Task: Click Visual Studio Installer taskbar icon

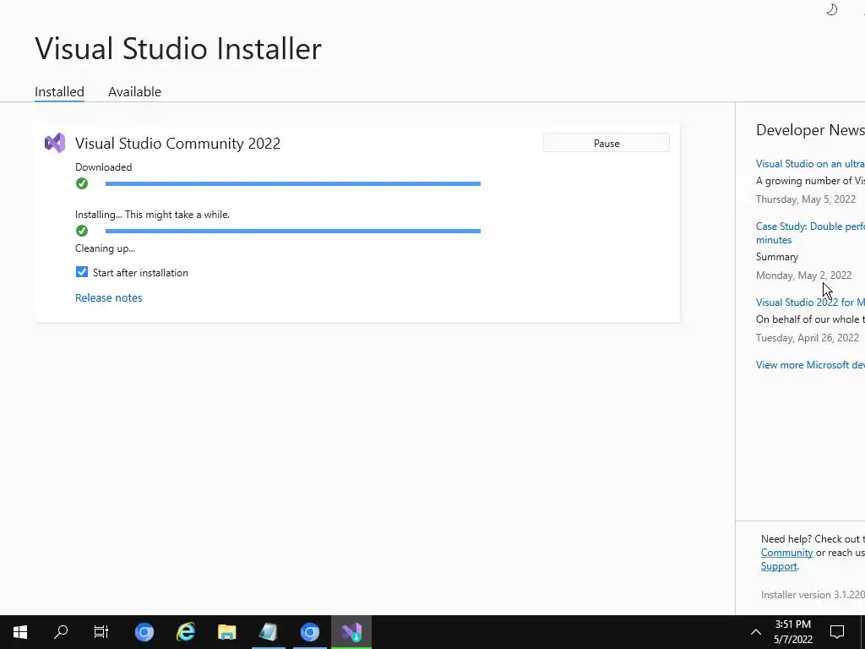Action: [x=351, y=632]
